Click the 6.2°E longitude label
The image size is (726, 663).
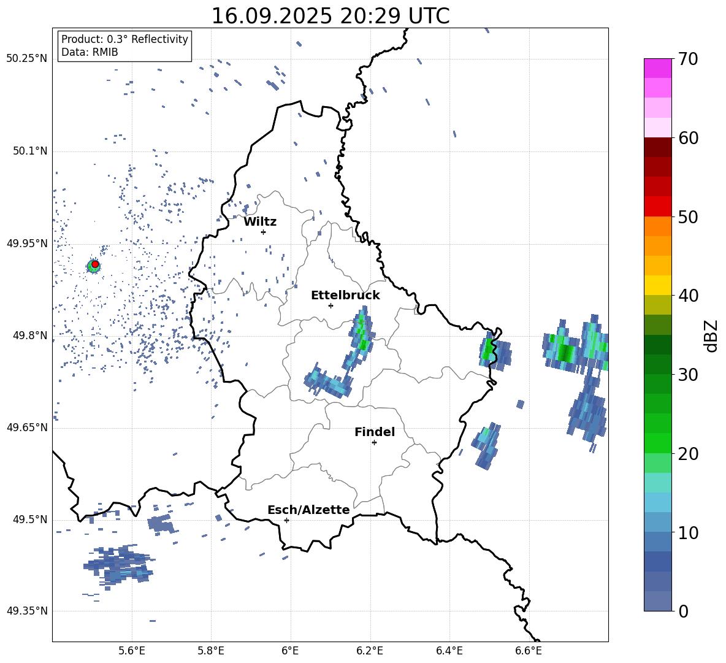(x=370, y=651)
